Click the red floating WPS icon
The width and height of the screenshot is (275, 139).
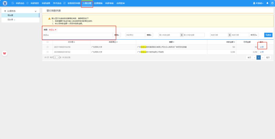point(5,53)
